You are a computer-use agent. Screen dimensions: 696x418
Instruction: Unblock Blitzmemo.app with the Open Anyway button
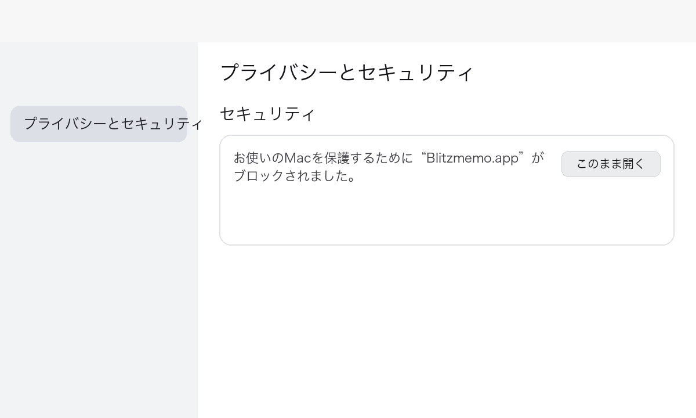click(x=611, y=164)
